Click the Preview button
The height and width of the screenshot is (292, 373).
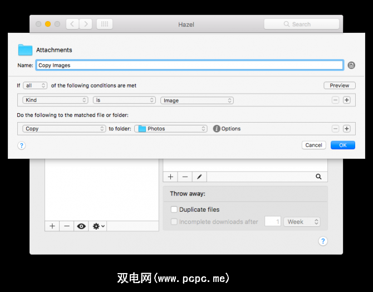(x=340, y=85)
